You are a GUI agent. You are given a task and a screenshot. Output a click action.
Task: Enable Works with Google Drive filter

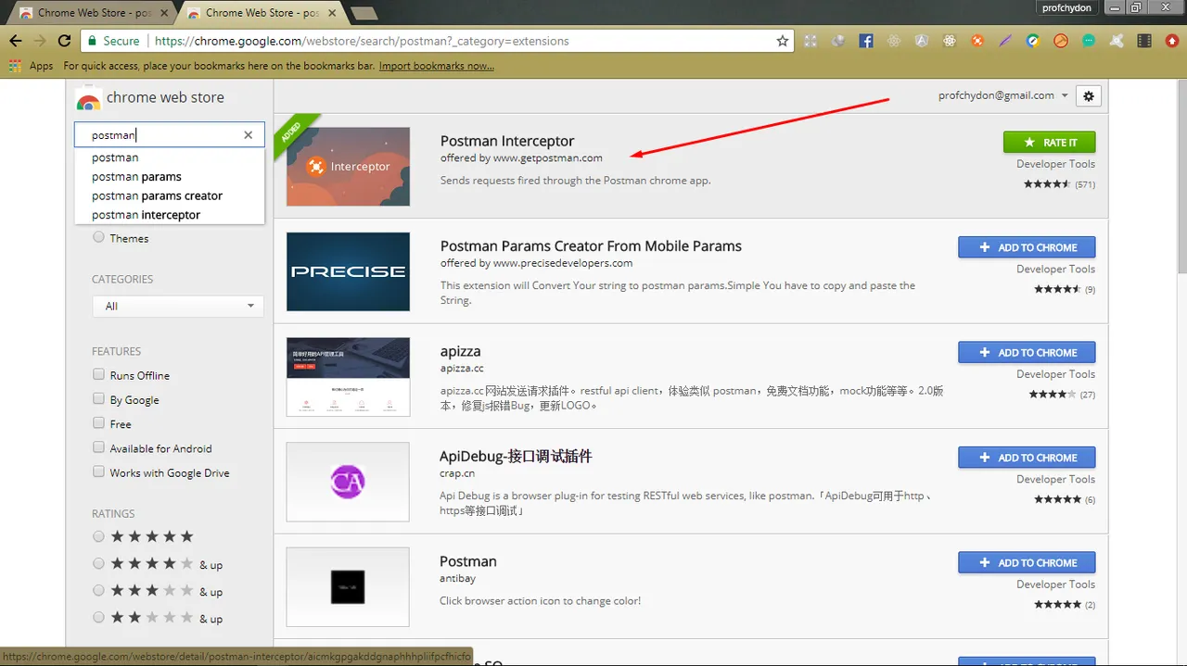pos(98,471)
